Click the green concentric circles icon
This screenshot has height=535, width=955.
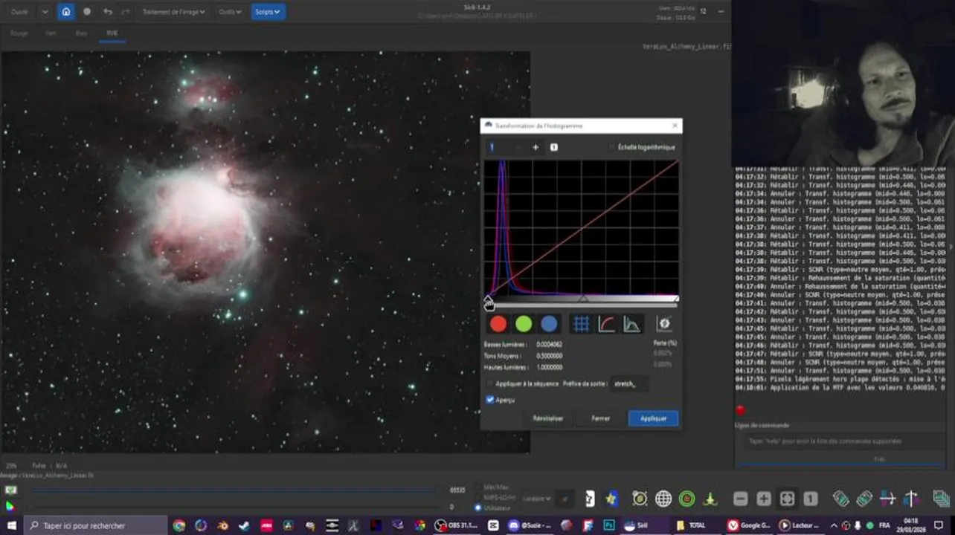686,499
